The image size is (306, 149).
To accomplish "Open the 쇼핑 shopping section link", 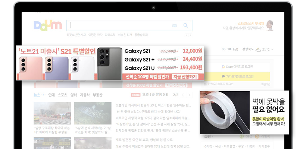I will click(x=209, y=137).
